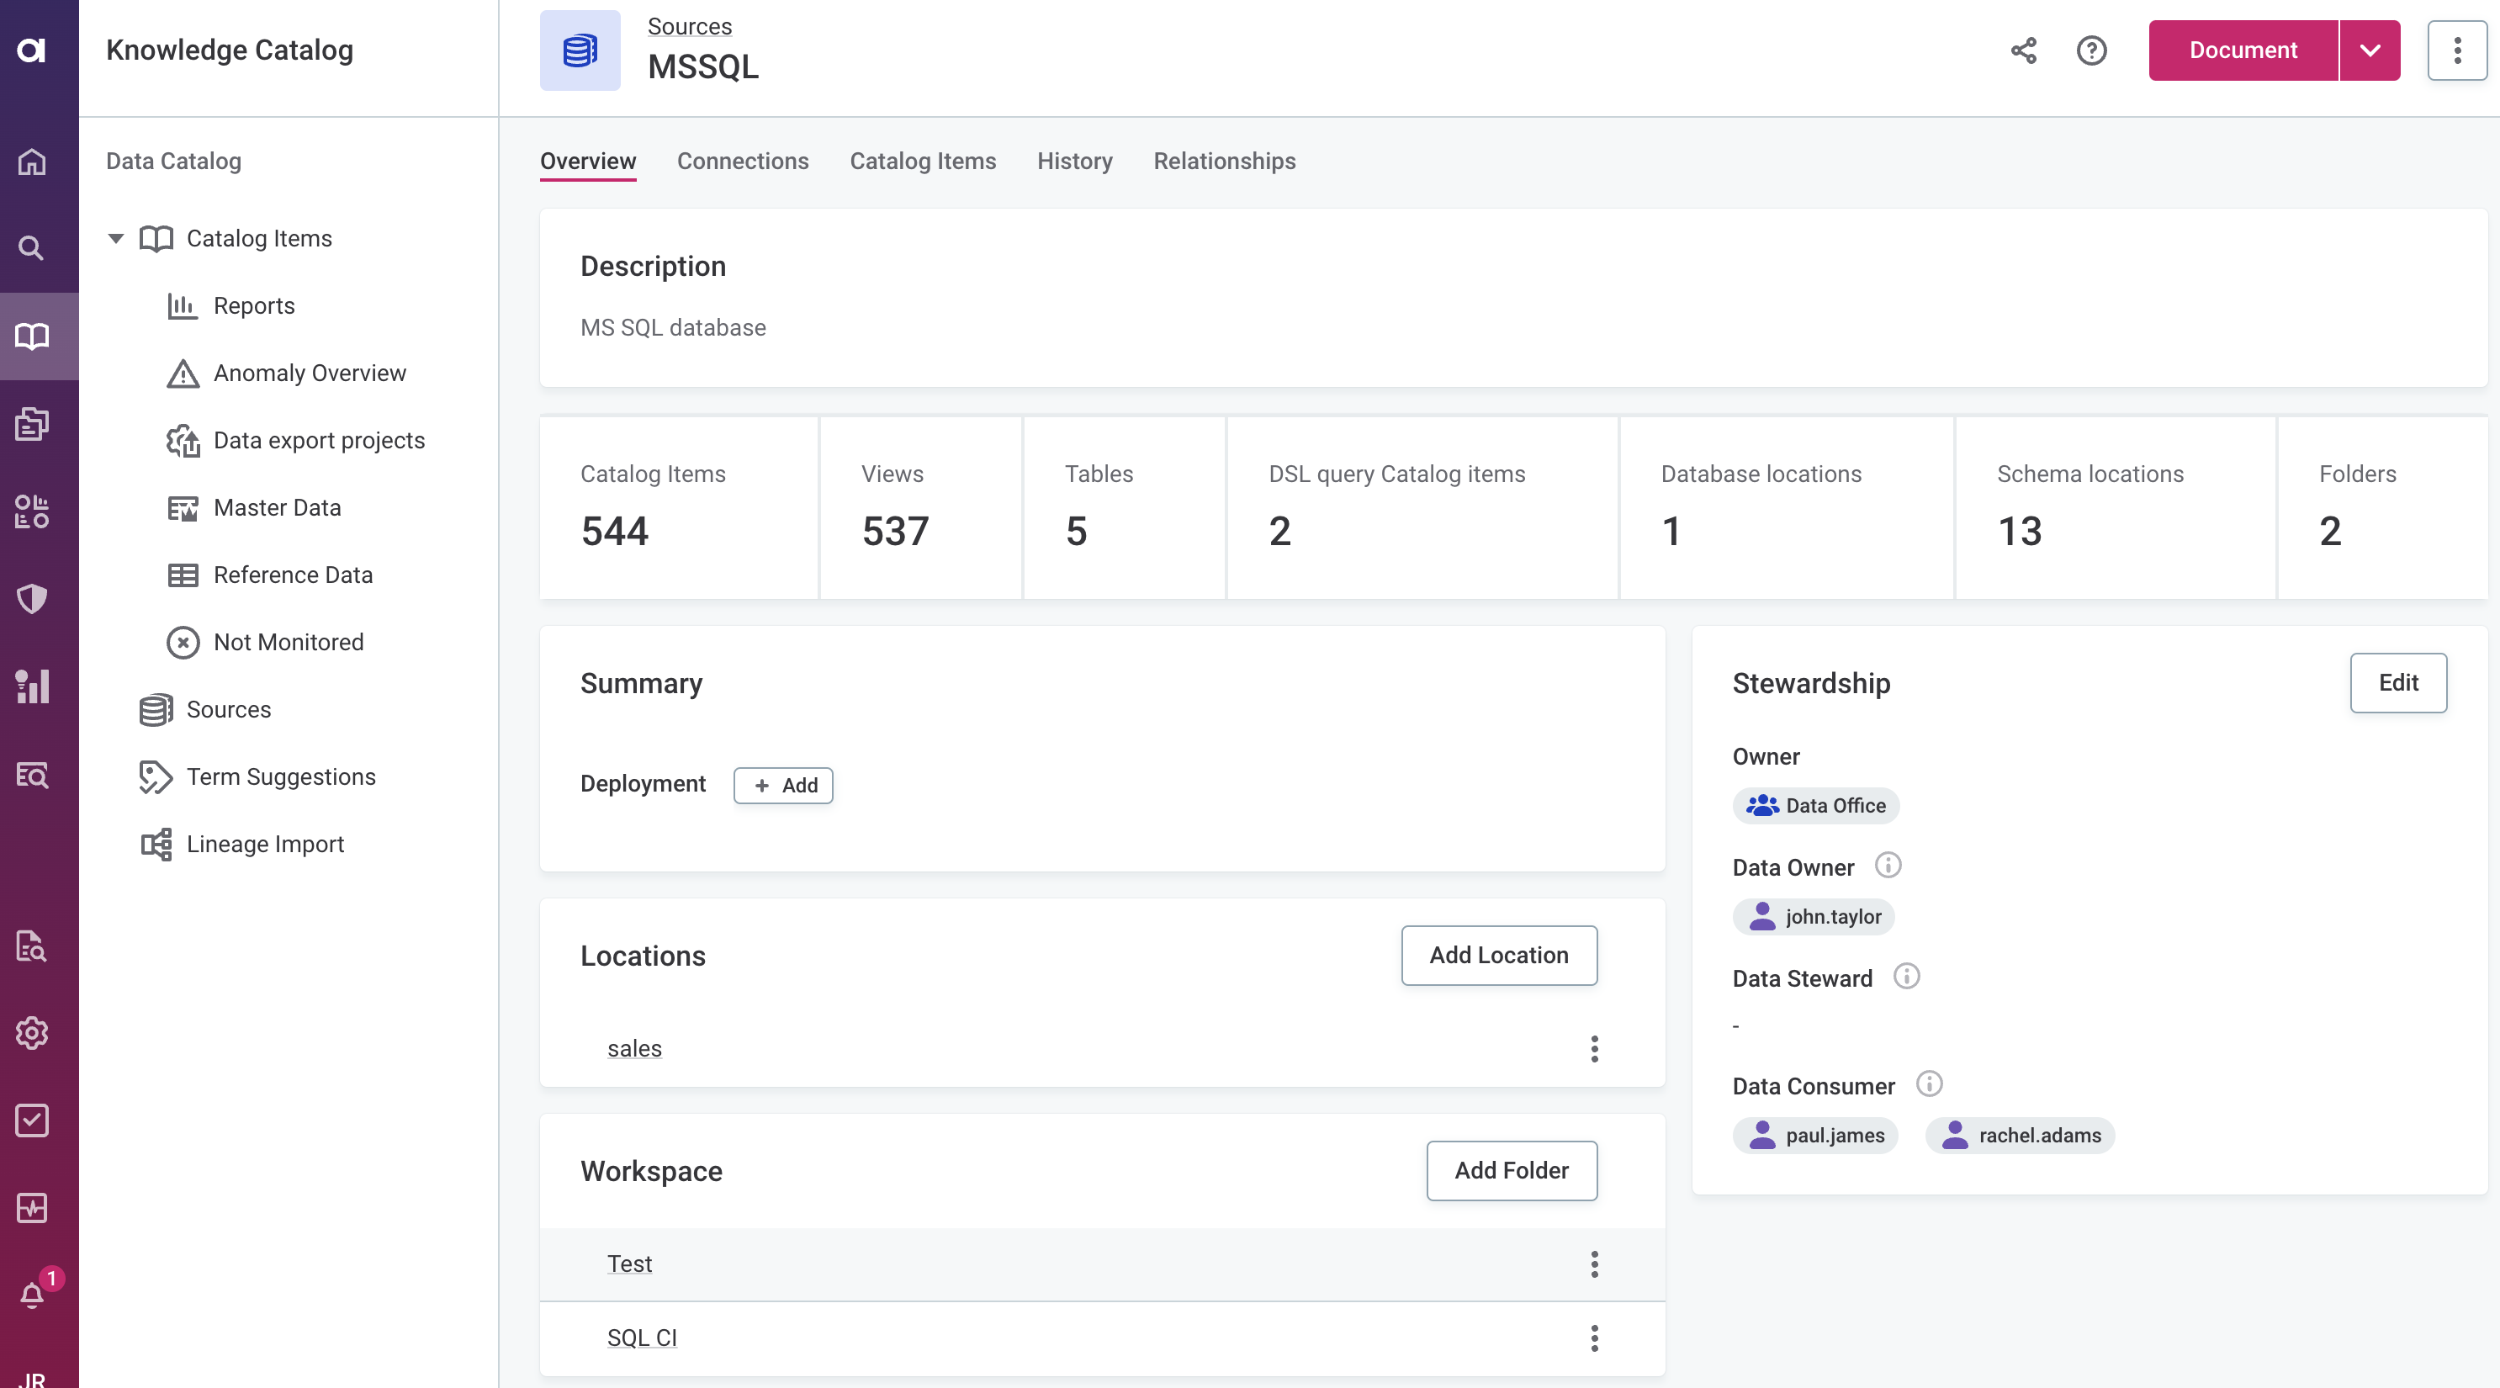The height and width of the screenshot is (1388, 2500).
Task: Select Anomaly Overview in navigation tree
Action: 309,373
